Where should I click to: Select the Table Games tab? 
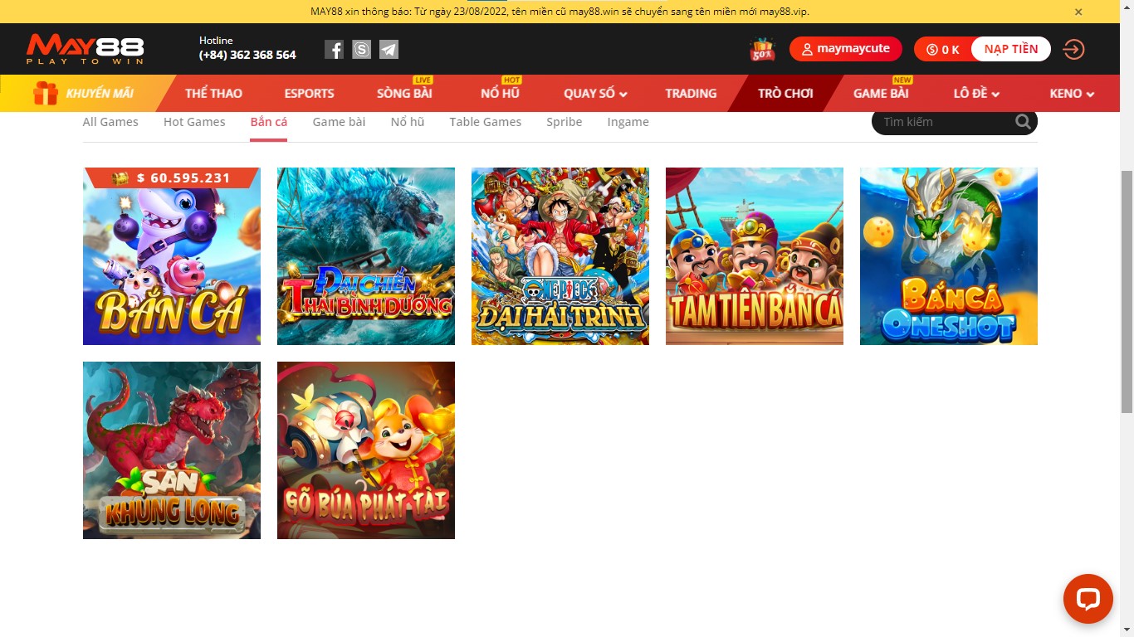tap(485, 122)
